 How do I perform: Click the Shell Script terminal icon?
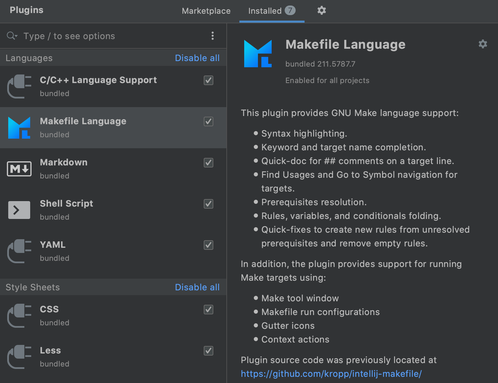(x=19, y=210)
